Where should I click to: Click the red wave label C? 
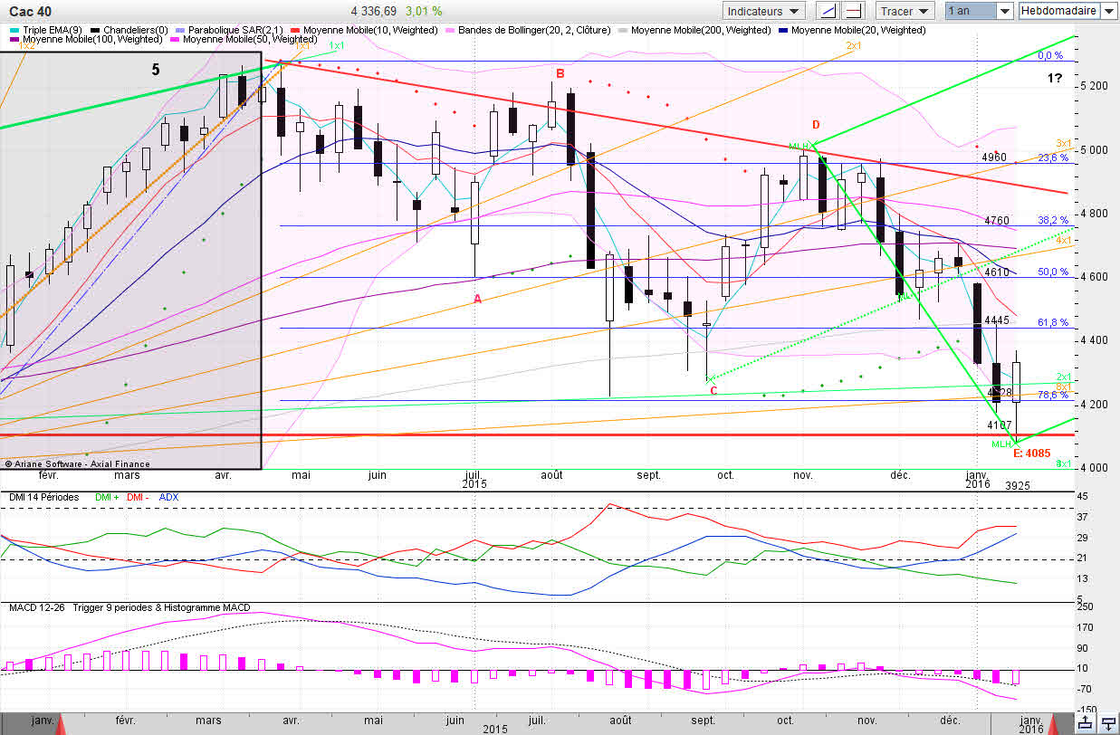(713, 391)
